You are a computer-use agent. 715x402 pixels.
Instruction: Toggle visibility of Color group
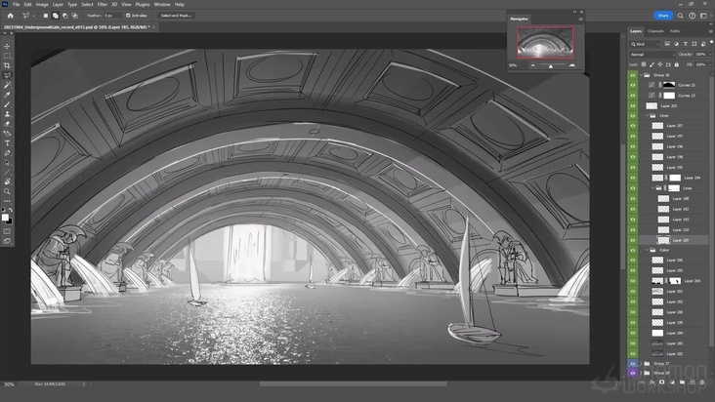[x=633, y=250]
